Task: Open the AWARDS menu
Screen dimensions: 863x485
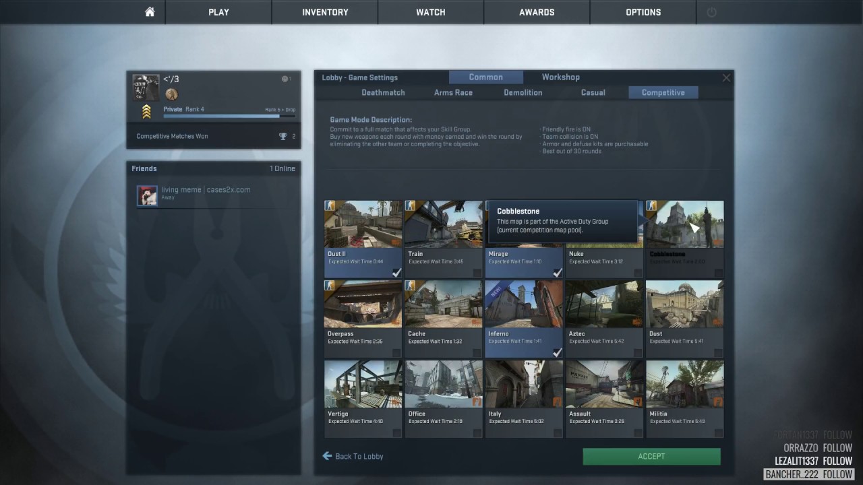Action: pos(537,12)
